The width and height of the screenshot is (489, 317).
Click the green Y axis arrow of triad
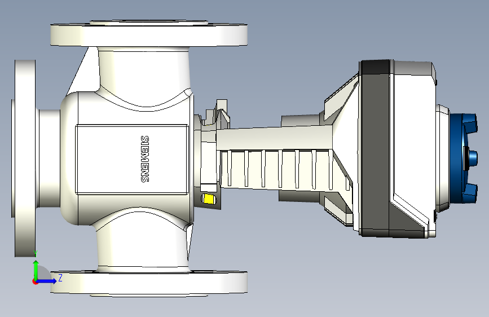pyautogui.click(x=36, y=269)
